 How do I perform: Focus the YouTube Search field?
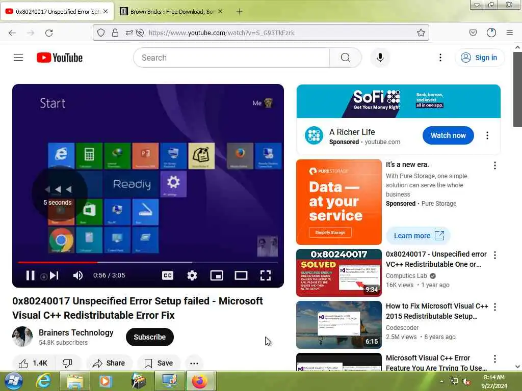click(231, 58)
